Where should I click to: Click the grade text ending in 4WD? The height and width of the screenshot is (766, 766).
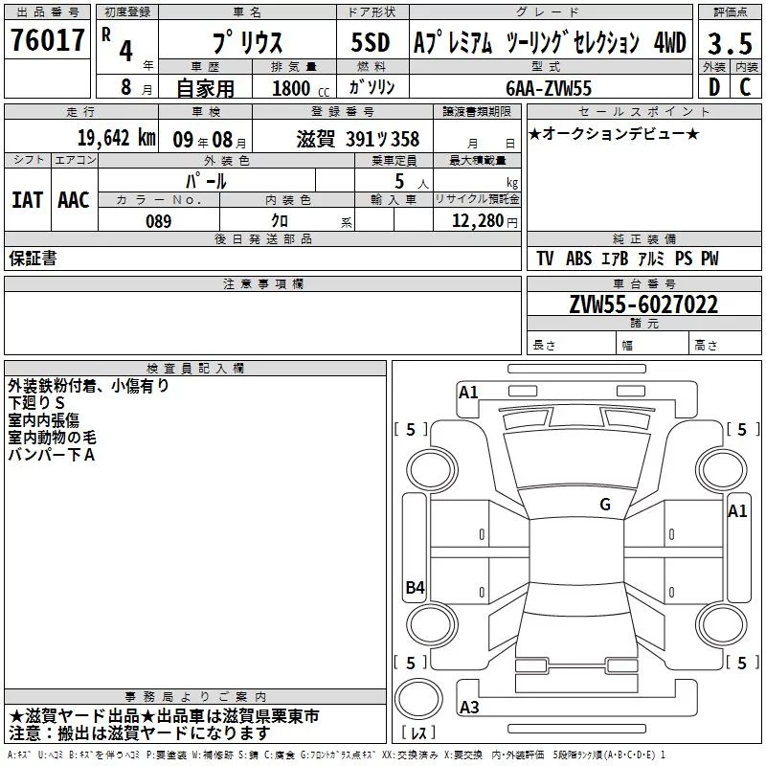point(550,42)
